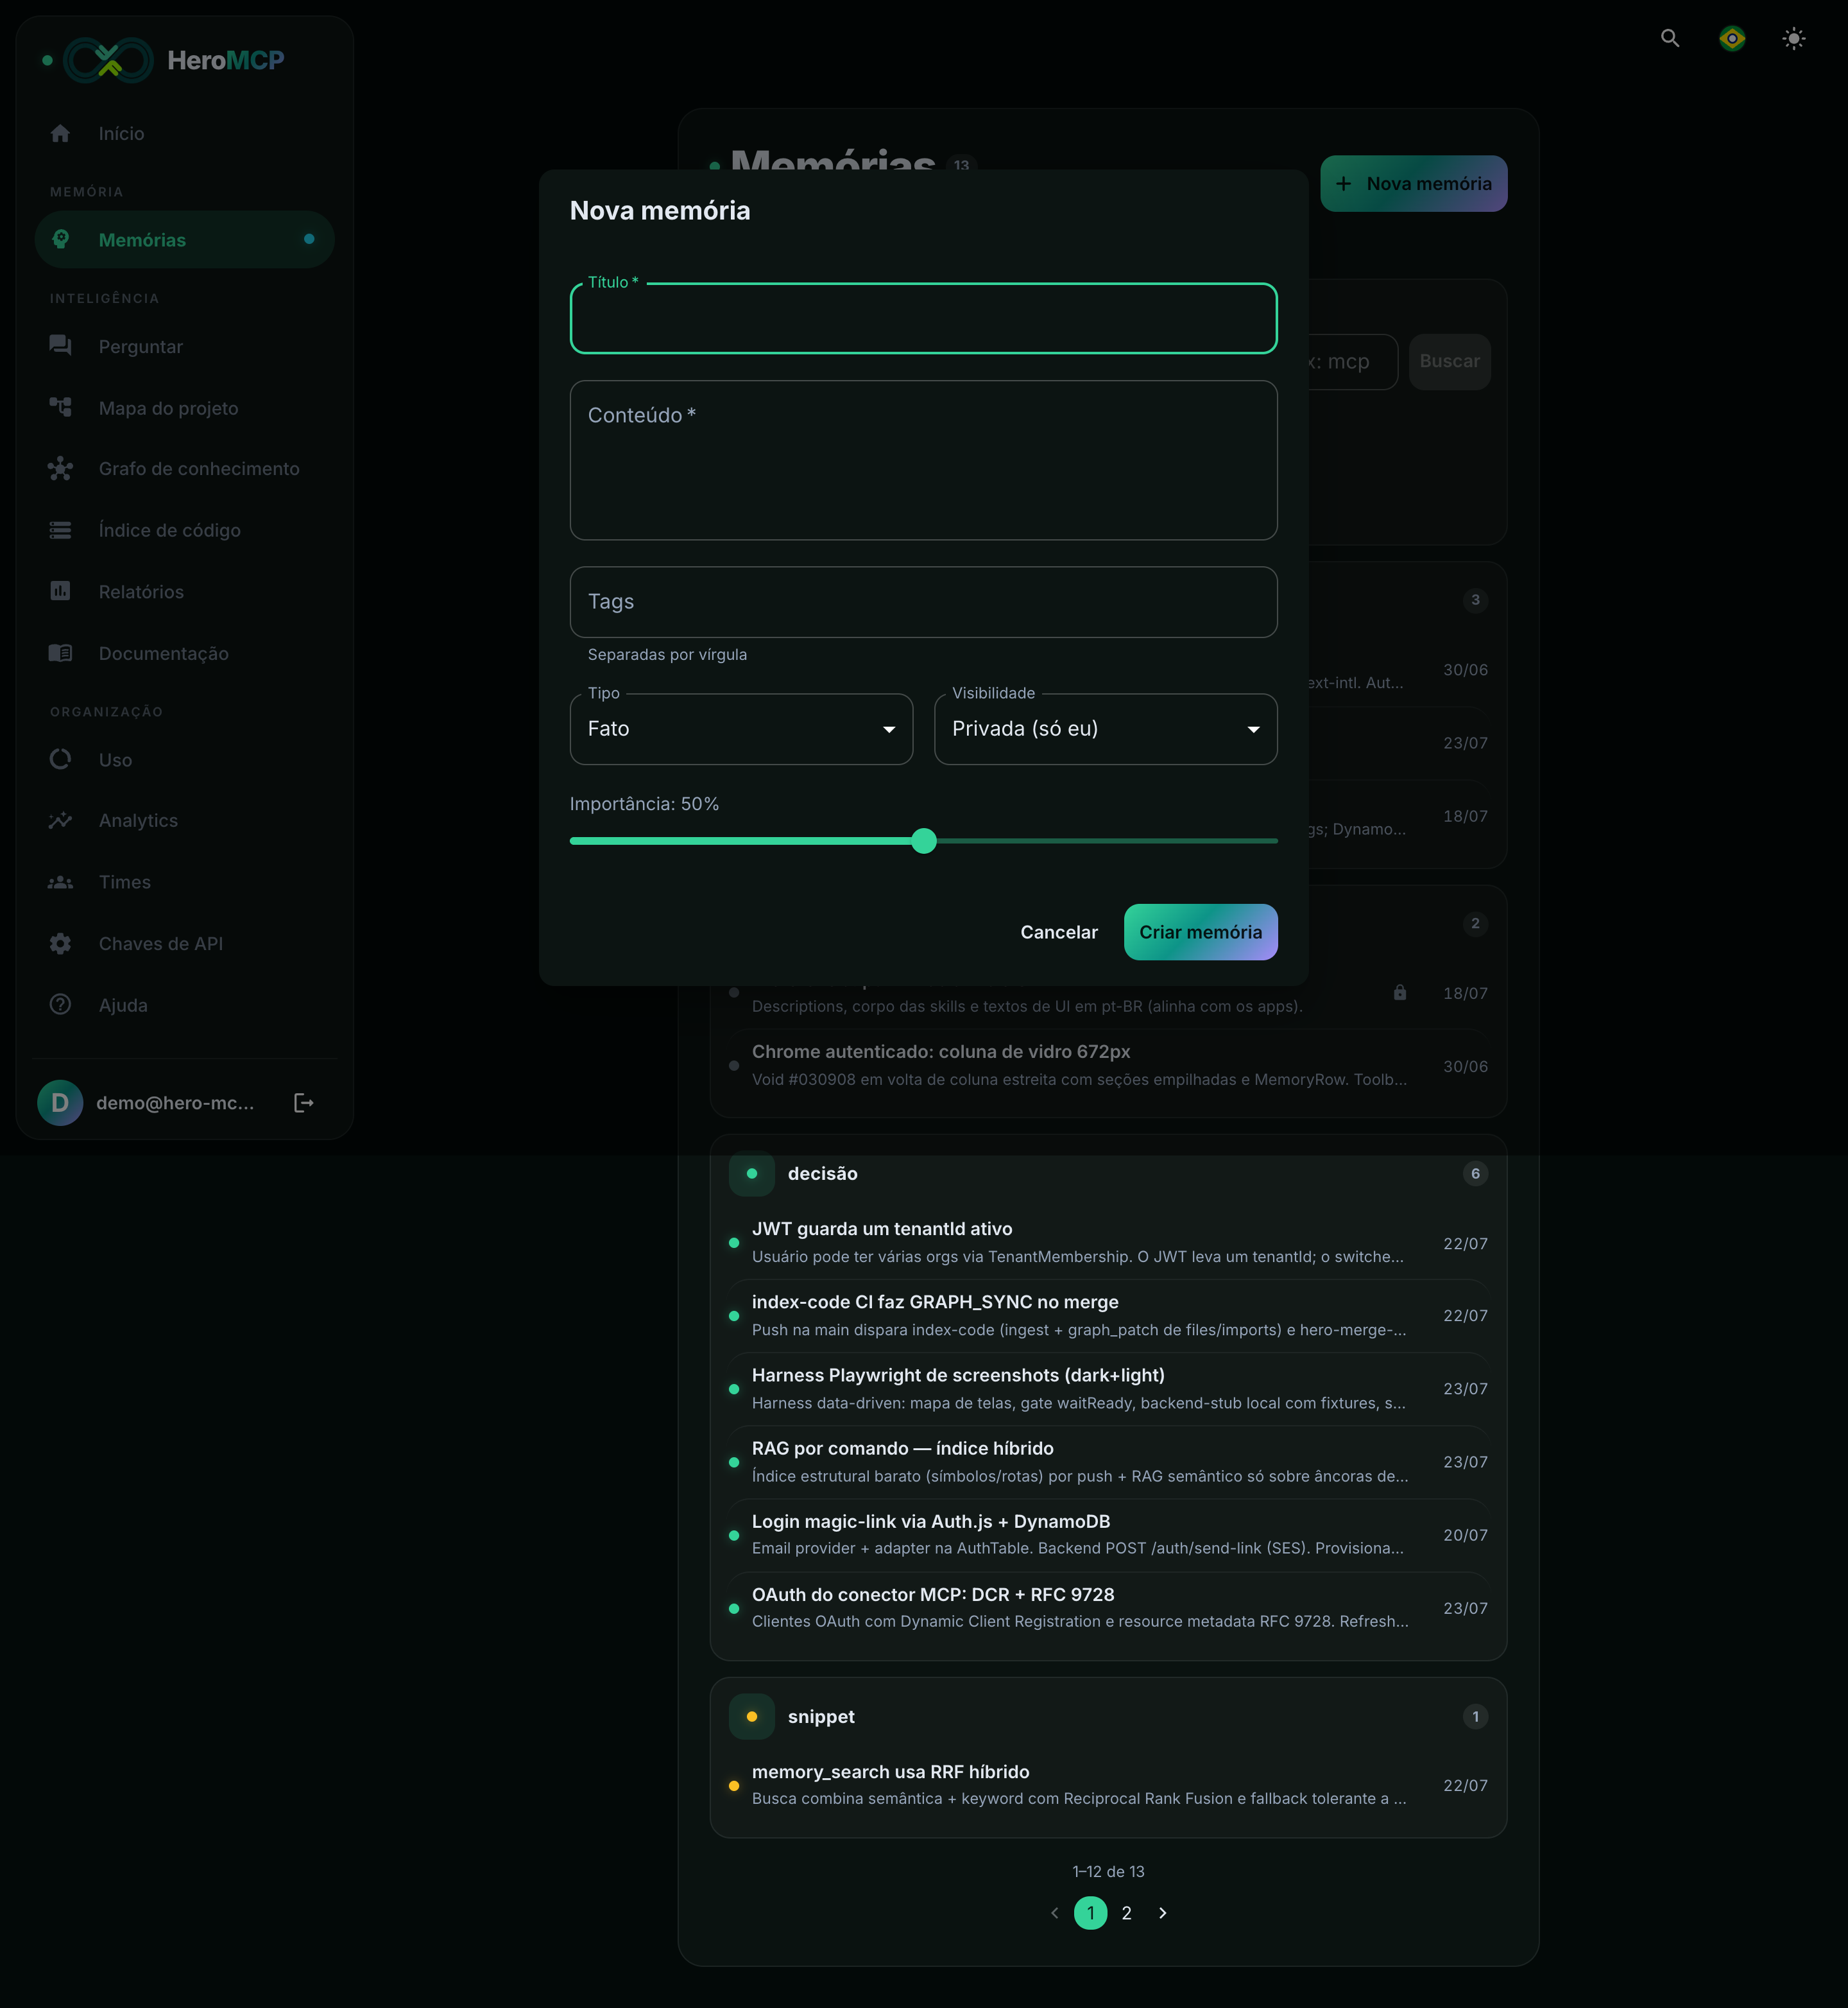Screen dimensions: 1848x2008
Task: Click into the Conteúdo text area
Action: click(923, 460)
